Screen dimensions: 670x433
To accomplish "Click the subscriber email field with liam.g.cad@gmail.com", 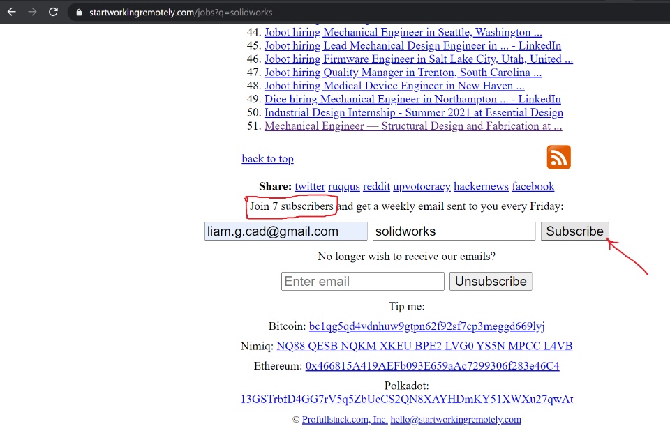I will pyautogui.click(x=286, y=231).
